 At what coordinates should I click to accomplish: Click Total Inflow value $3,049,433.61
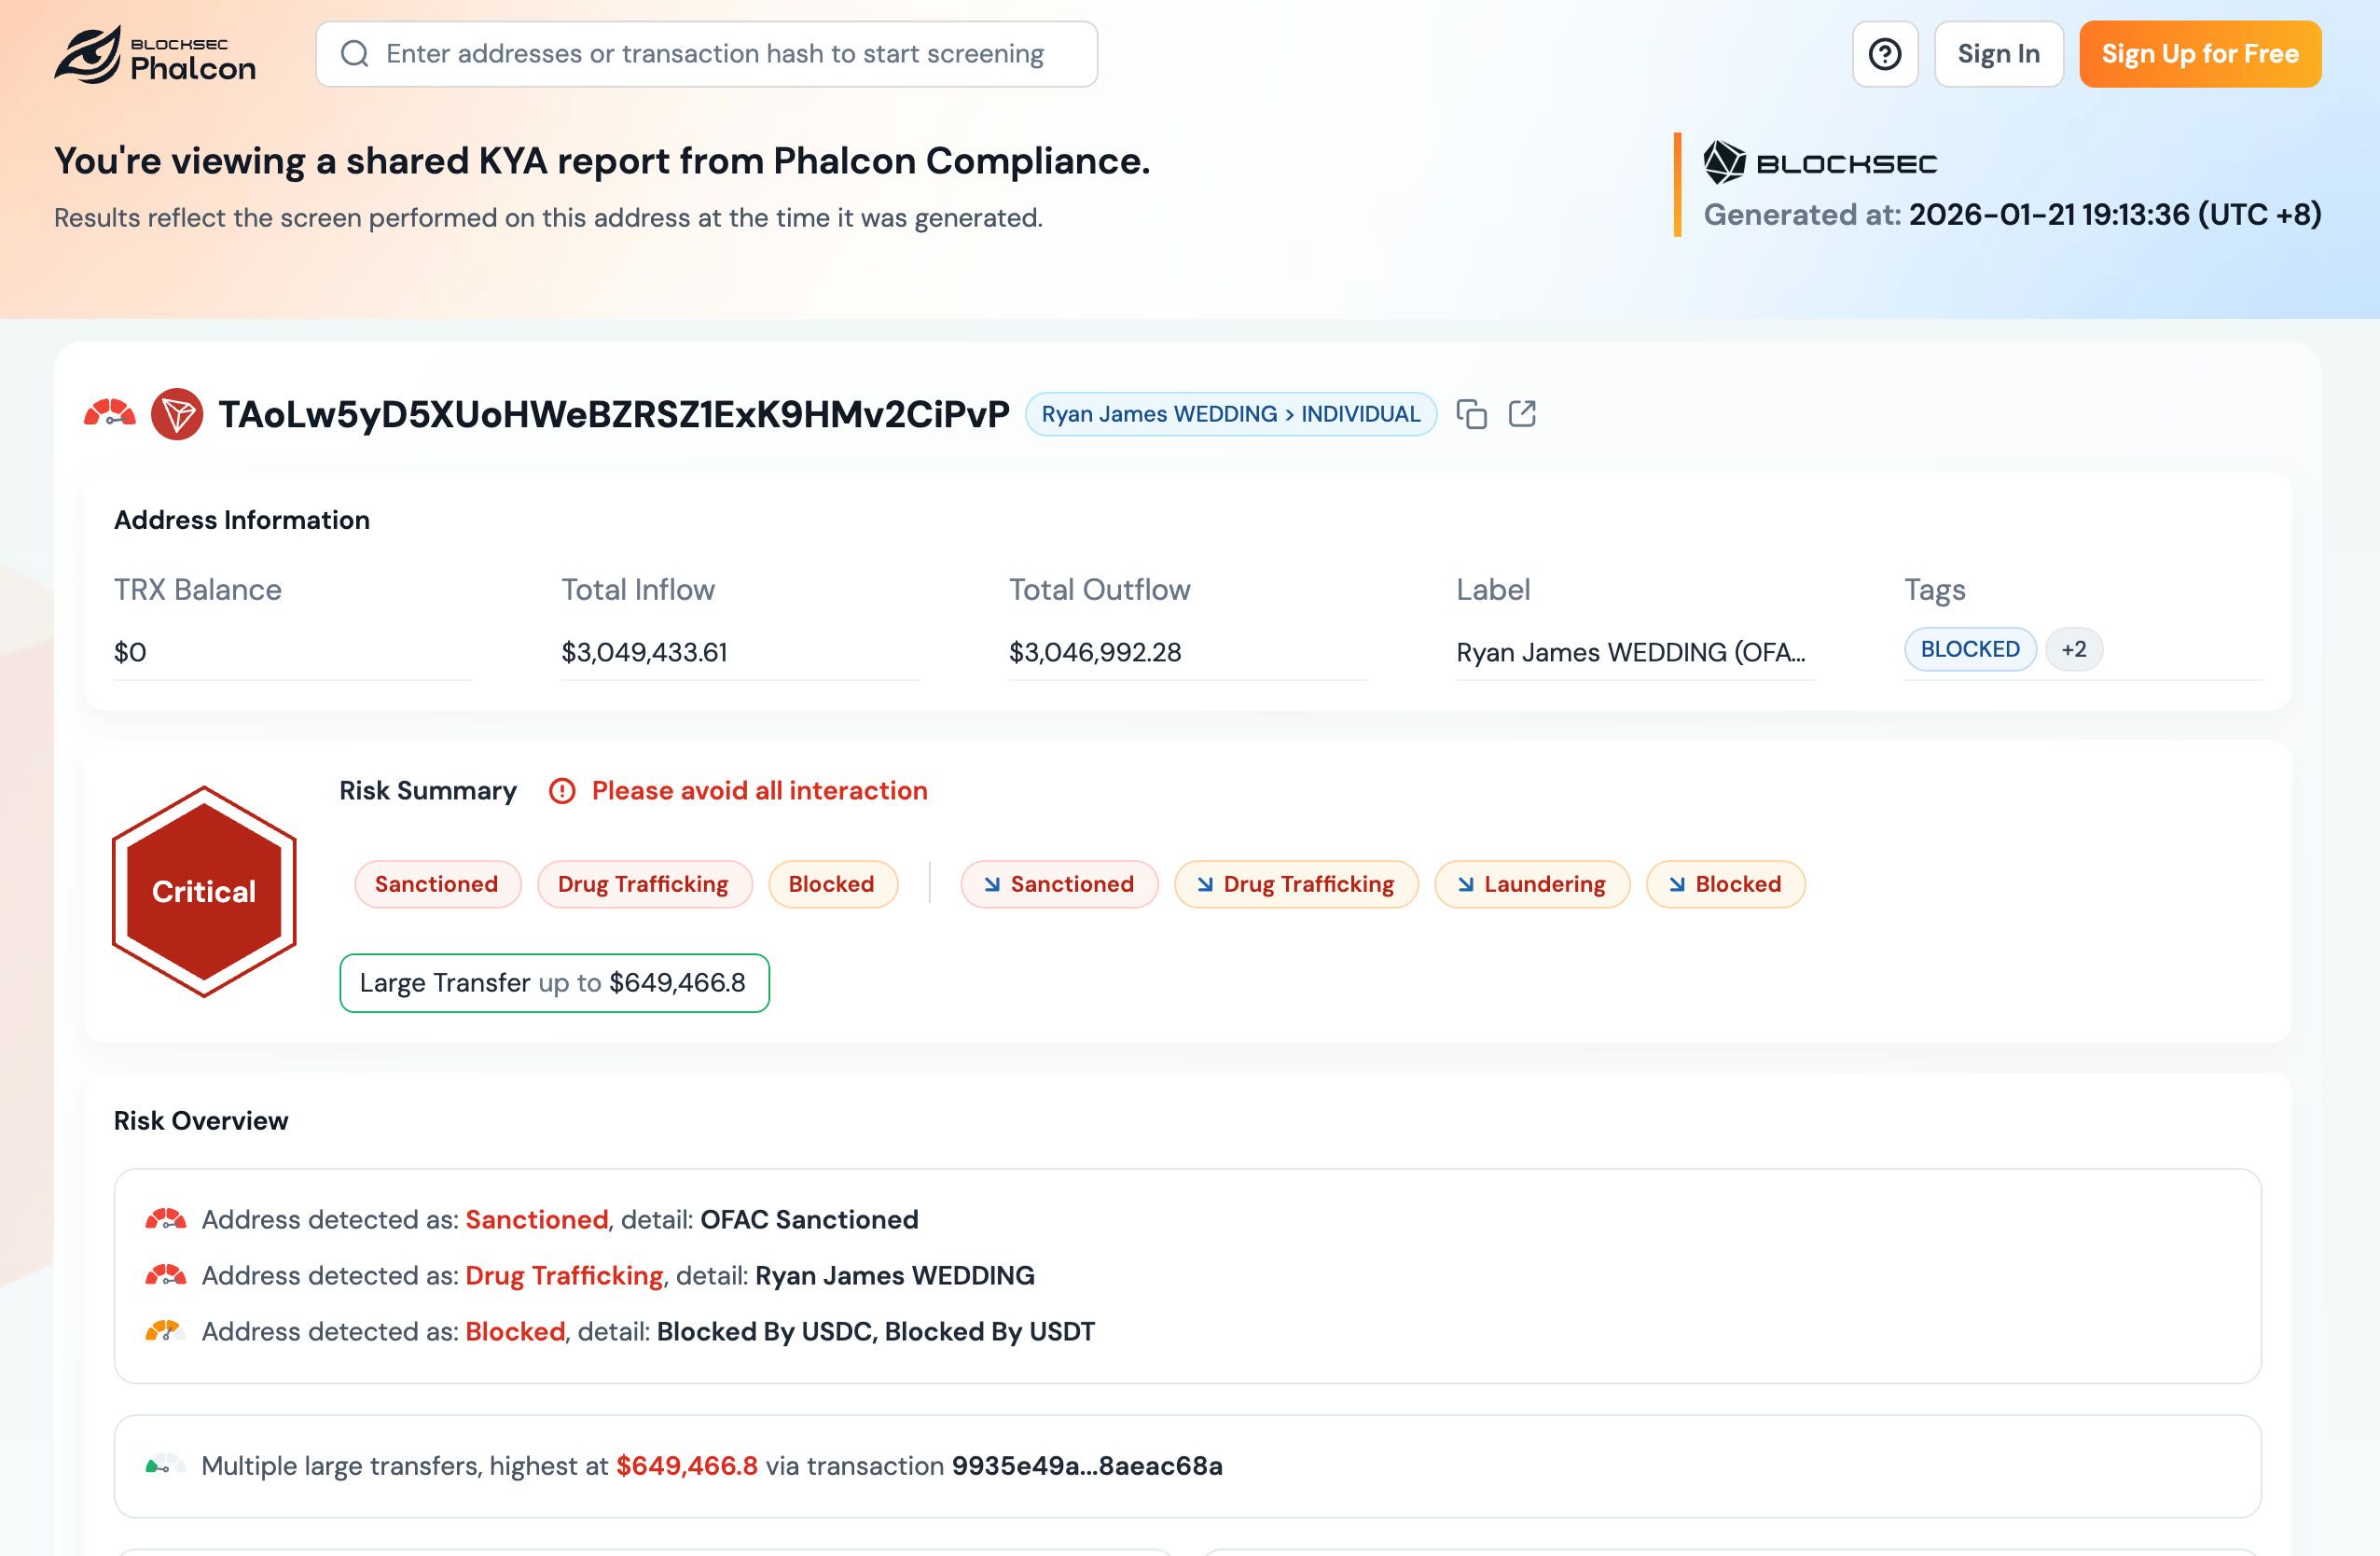[x=644, y=653]
